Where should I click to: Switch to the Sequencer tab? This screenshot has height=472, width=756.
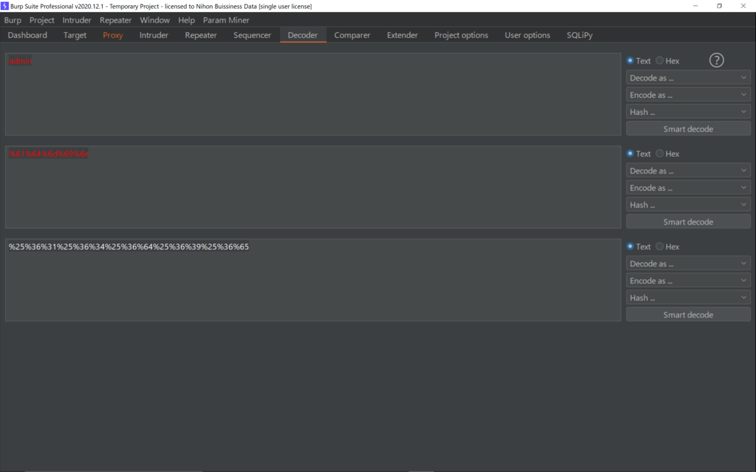pyautogui.click(x=252, y=35)
